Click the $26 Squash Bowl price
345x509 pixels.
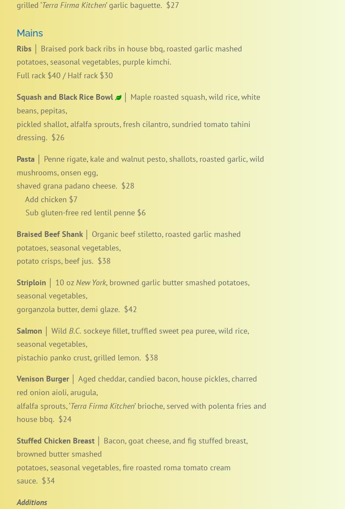coord(58,138)
